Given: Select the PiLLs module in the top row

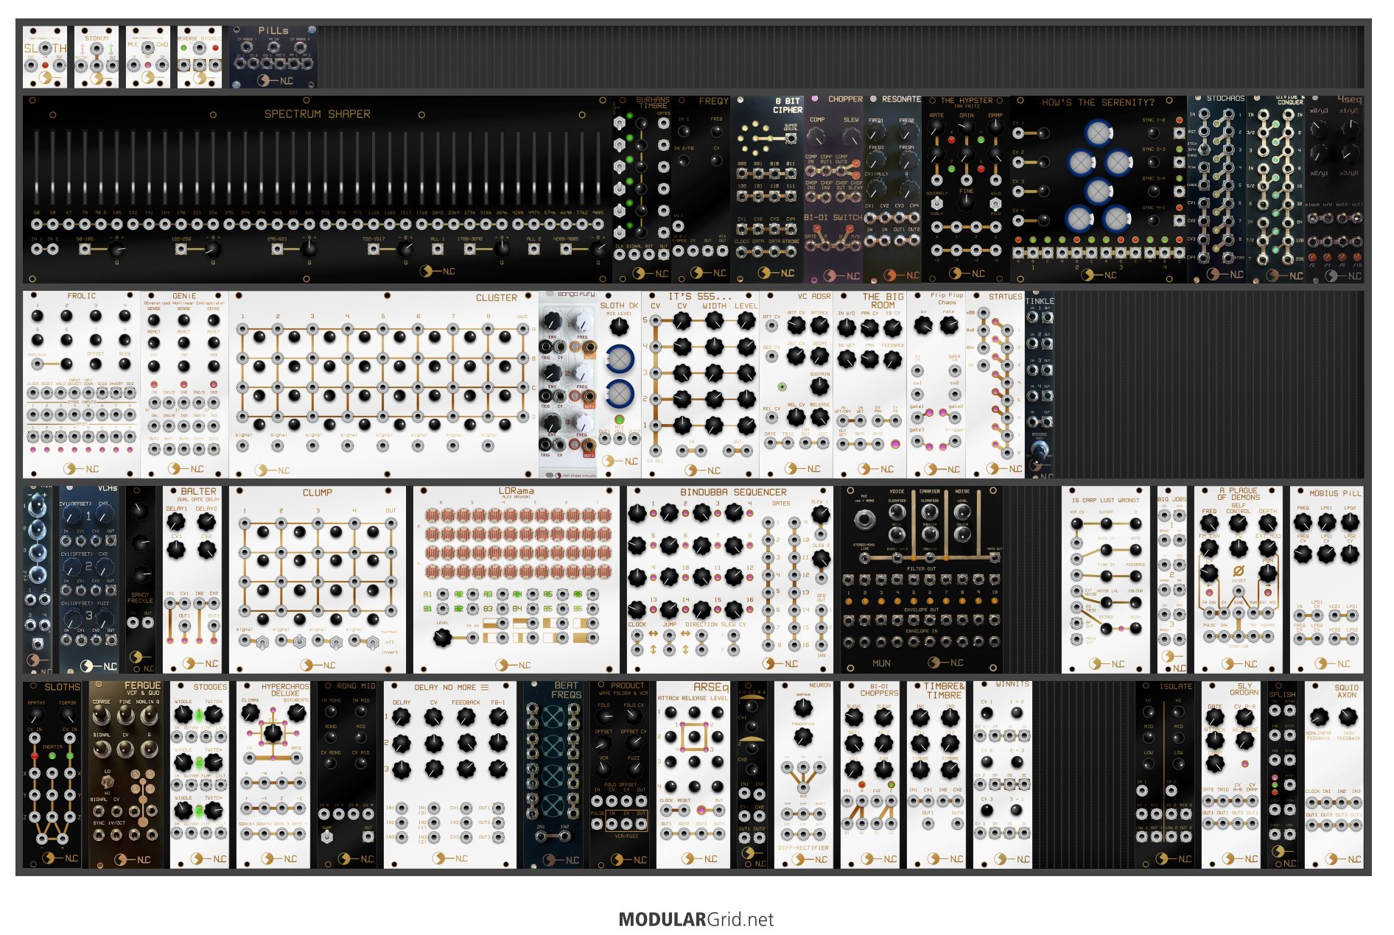Looking at the screenshot, I should click(273, 57).
